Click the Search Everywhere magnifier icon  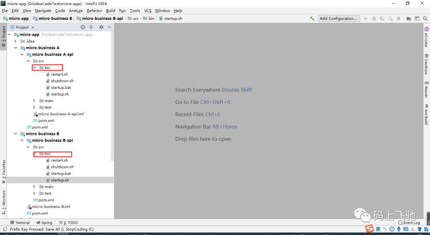tap(425, 19)
